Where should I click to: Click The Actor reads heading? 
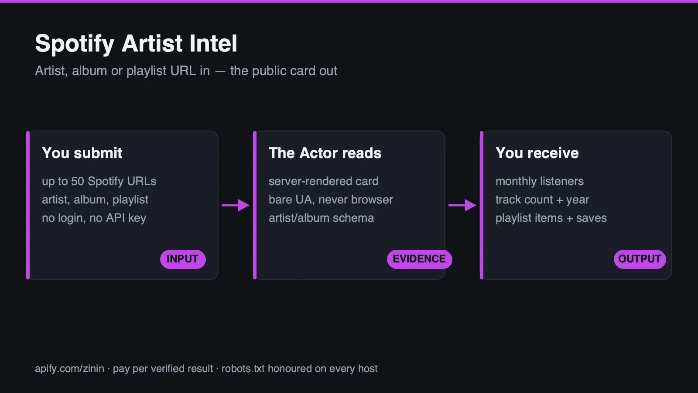pos(325,153)
